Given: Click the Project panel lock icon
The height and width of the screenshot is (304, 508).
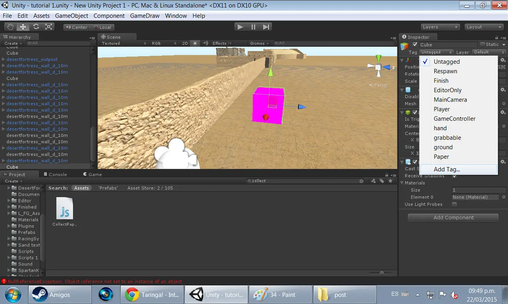Looking at the screenshot, I should point(386,175).
